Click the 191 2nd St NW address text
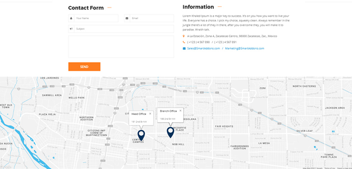Image resolution: width=352 pixels, height=169 pixels. 139,122
